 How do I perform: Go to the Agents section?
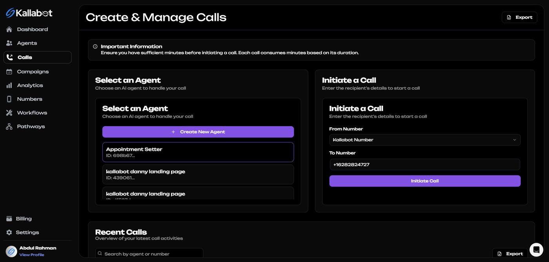27,43
